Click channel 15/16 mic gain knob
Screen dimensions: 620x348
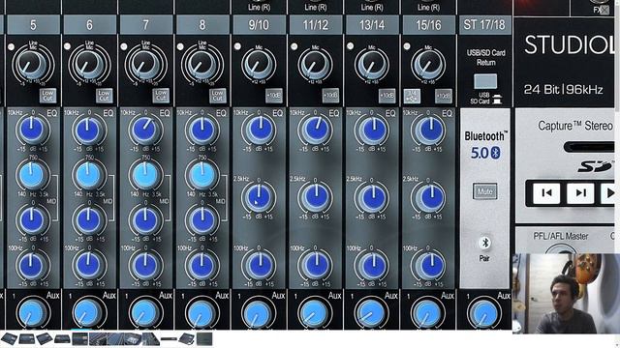point(428,65)
